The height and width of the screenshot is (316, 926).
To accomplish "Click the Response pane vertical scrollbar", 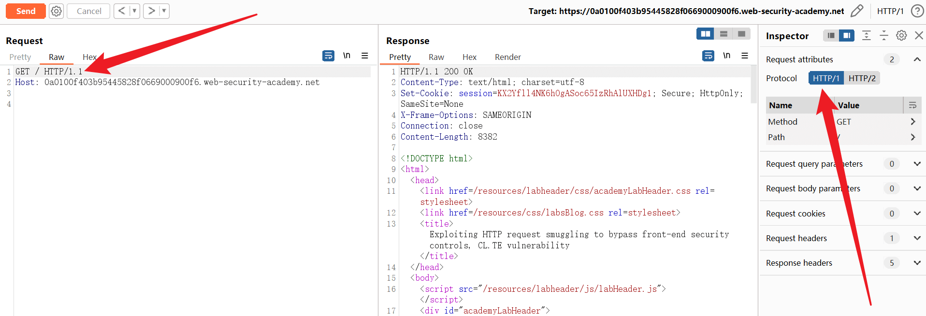I will pos(753,85).
